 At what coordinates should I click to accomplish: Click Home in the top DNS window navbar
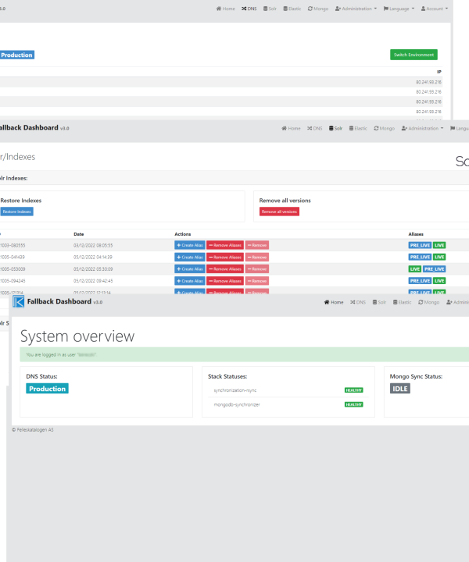click(x=226, y=9)
